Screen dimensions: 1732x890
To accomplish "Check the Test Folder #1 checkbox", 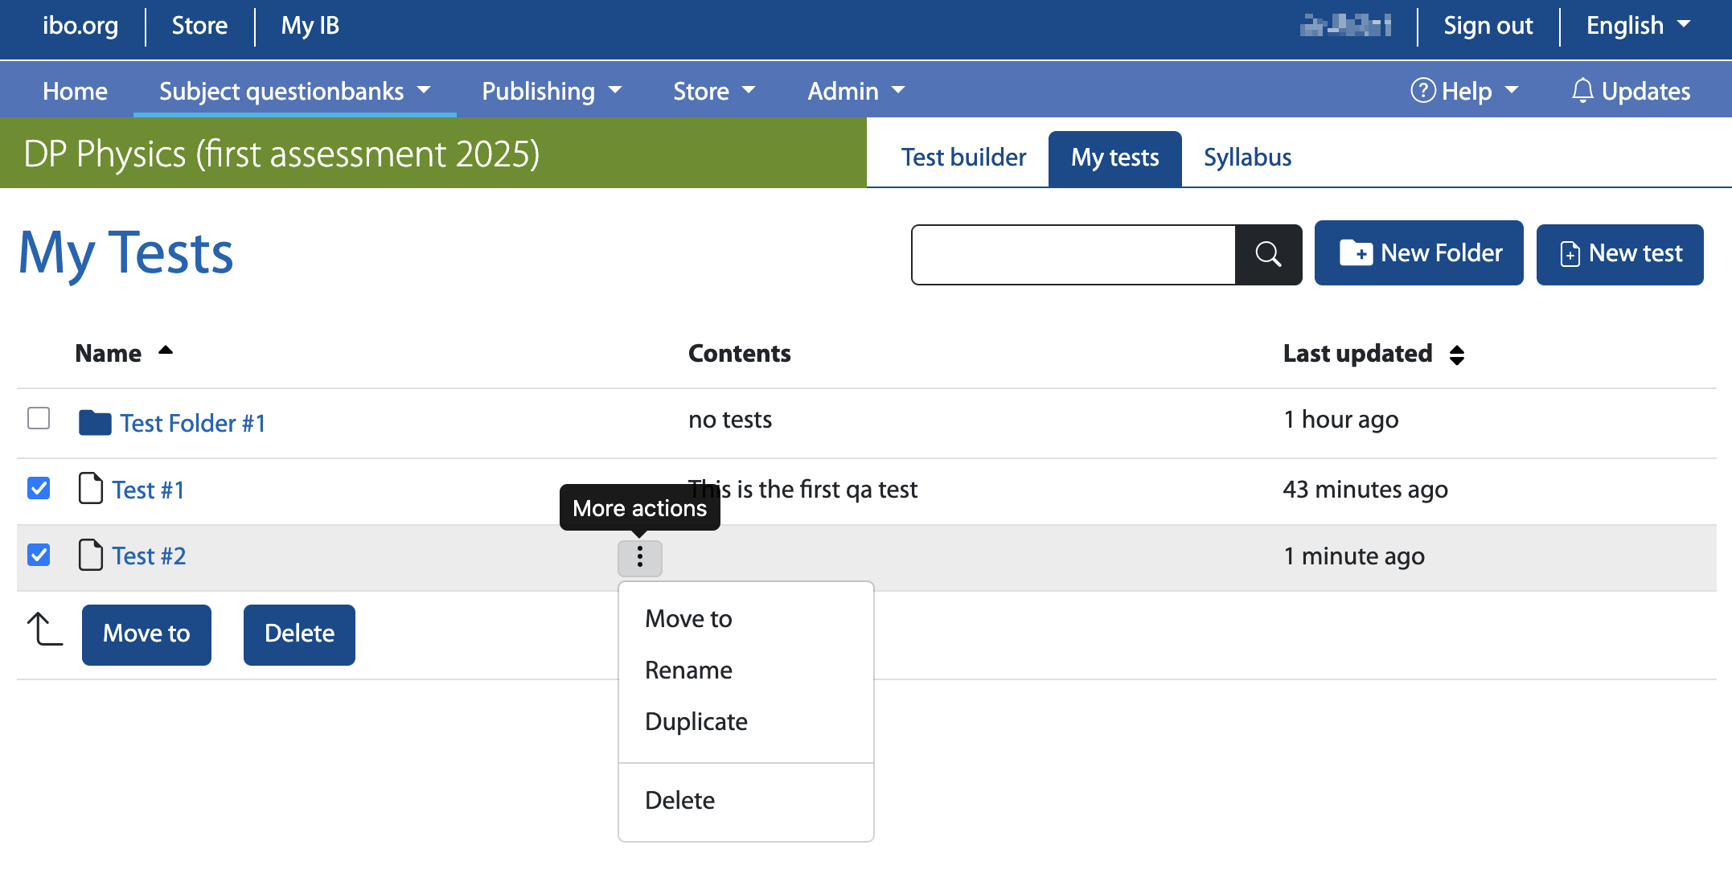I will click(x=39, y=418).
